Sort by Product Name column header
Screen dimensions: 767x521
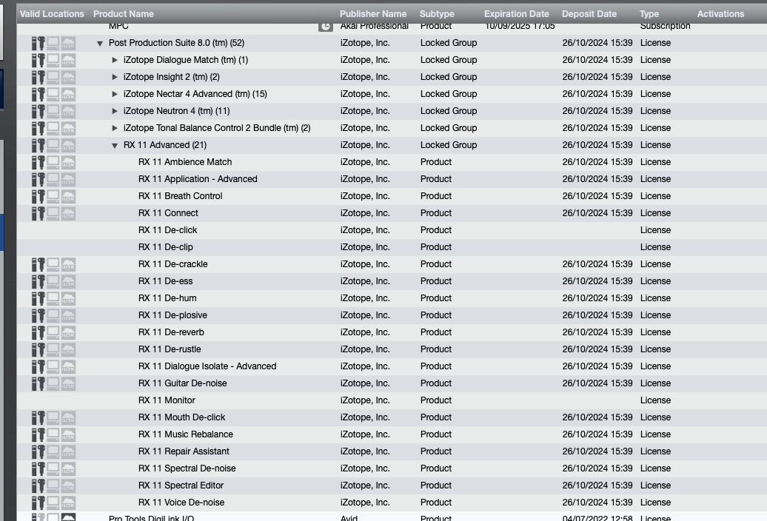123,14
